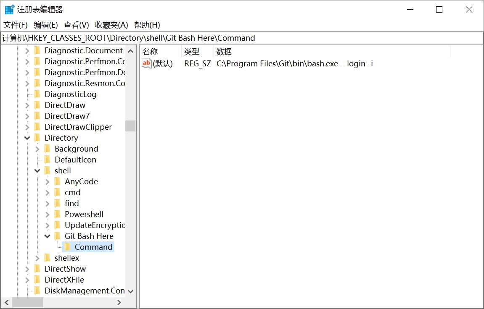Select the DefaultIcon key
484x309 pixels.
point(75,160)
